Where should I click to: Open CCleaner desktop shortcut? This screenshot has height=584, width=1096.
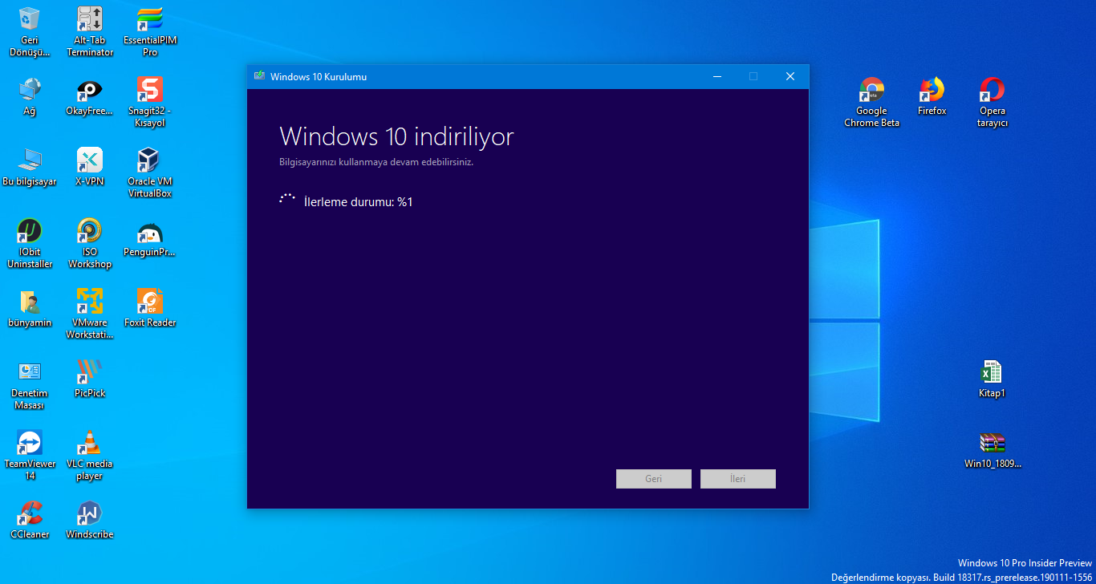click(x=30, y=520)
